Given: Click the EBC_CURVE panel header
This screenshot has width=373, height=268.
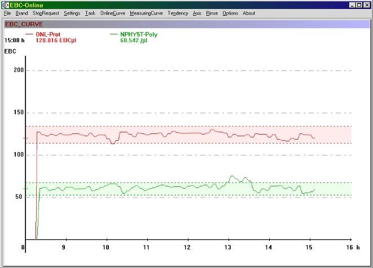Looking at the screenshot, I should click(24, 24).
